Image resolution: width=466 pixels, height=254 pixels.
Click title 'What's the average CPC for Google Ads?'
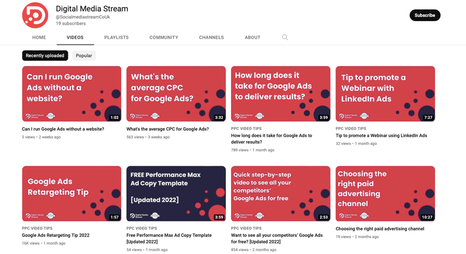click(168, 129)
